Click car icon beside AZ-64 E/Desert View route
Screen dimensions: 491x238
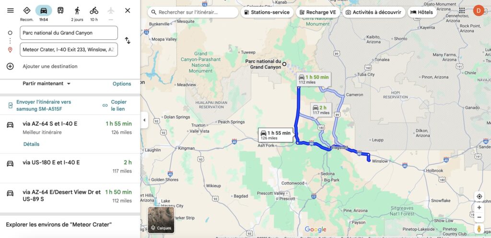(x=10, y=193)
